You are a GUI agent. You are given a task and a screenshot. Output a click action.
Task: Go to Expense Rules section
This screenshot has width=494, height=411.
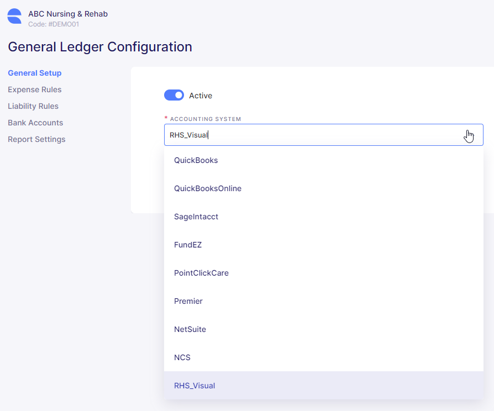(35, 89)
